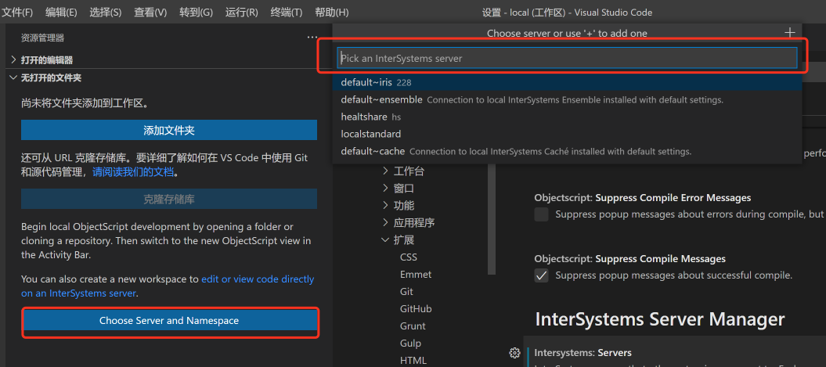Open the 终端(T) menu

[286, 12]
